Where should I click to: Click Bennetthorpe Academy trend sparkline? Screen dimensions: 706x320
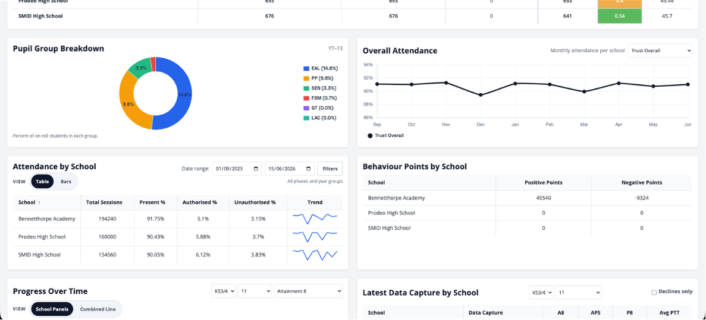(315, 218)
